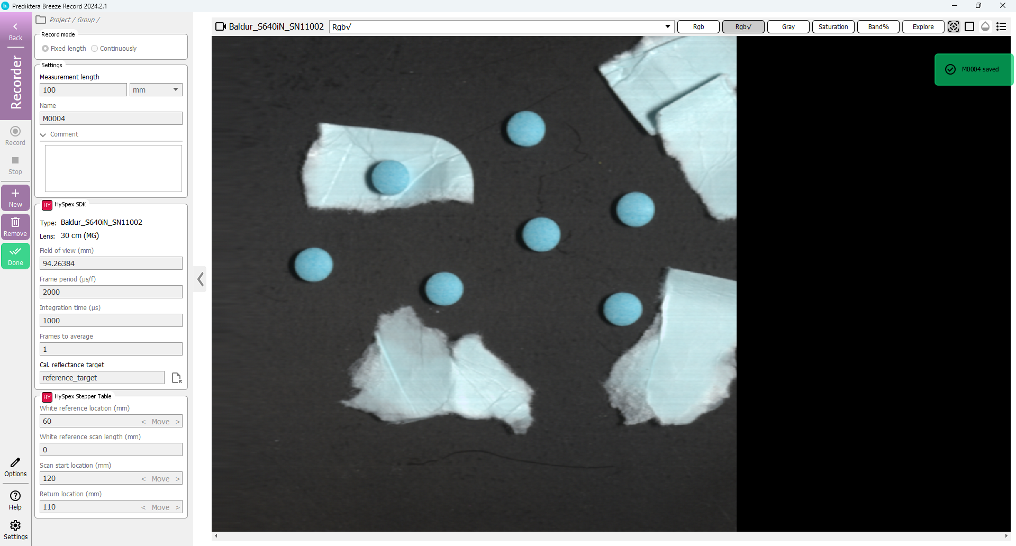Toggle the square frame display icon
Image resolution: width=1016 pixels, height=546 pixels.
click(969, 26)
